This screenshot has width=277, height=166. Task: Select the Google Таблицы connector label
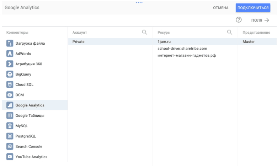[x=30, y=116]
